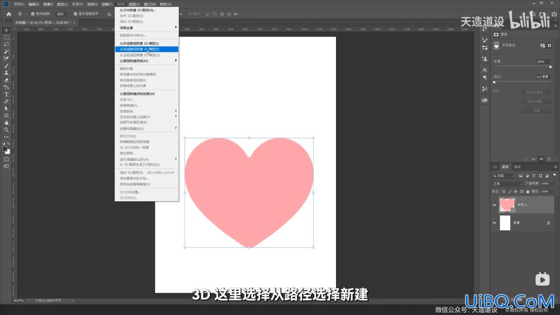Viewport: 560px width, 315px height.
Task: Select the Magic Wand tool
Action: coord(6,52)
